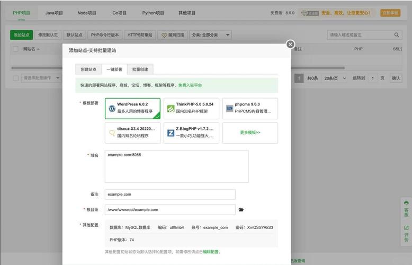
Task: Click the Z-Blog Z logo icon
Action: click(171, 132)
